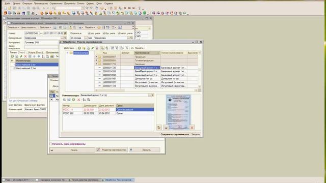Click Закрыть in Реестр сертификатов window
This screenshot has height=183, width=326.
tap(196, 134)
